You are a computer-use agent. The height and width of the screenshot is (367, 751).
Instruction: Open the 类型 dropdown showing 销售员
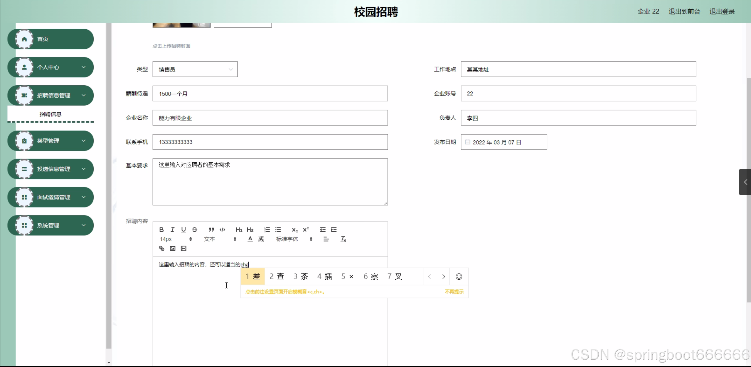coord(195,69)
